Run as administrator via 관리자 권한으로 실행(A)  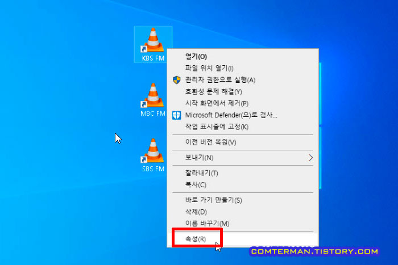click(x=243, y=80)
